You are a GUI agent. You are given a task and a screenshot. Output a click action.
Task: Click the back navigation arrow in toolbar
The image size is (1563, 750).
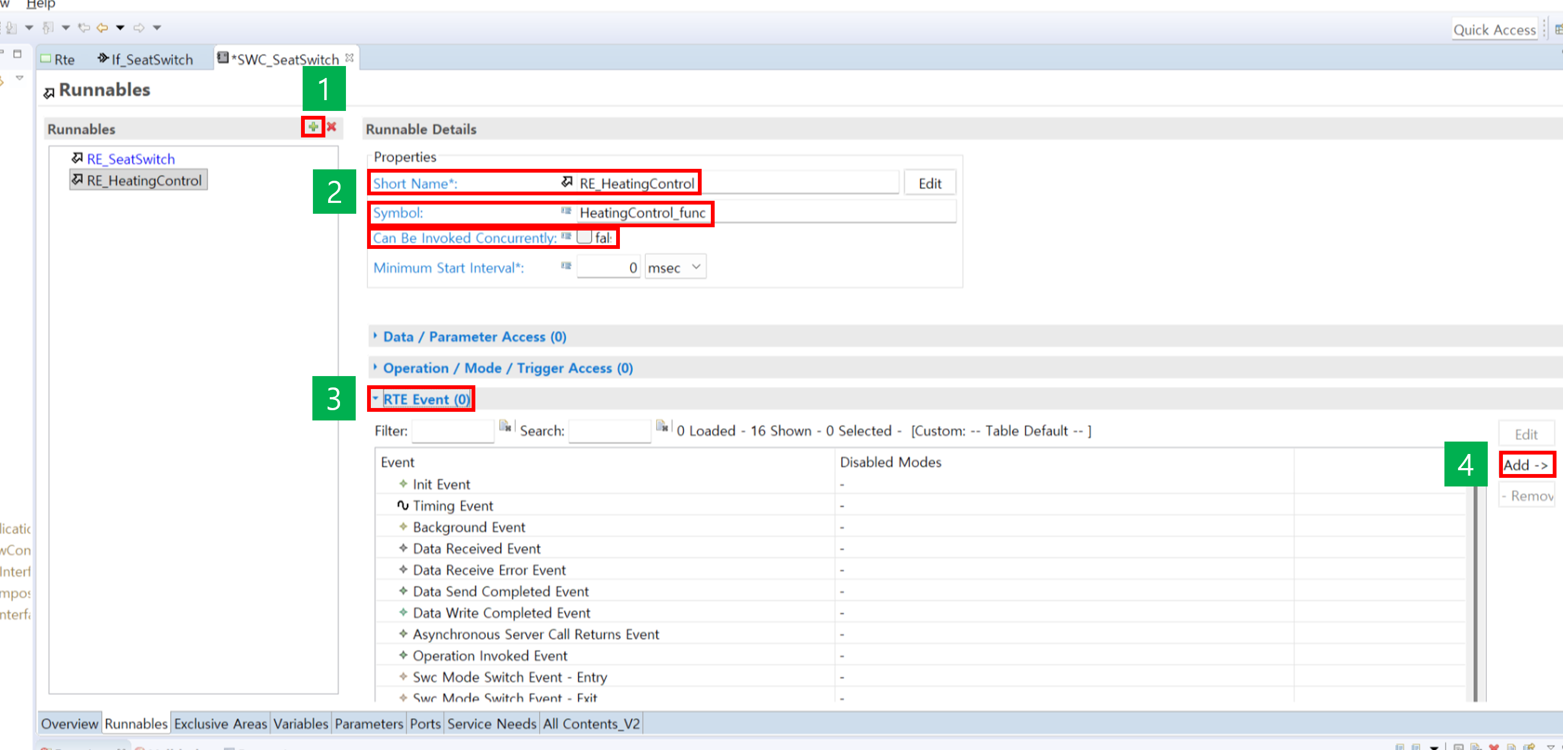(102, 27)
